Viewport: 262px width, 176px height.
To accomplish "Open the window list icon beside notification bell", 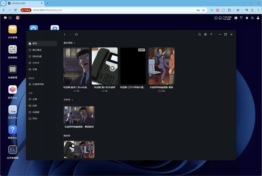I will click(x=241, y=18).
